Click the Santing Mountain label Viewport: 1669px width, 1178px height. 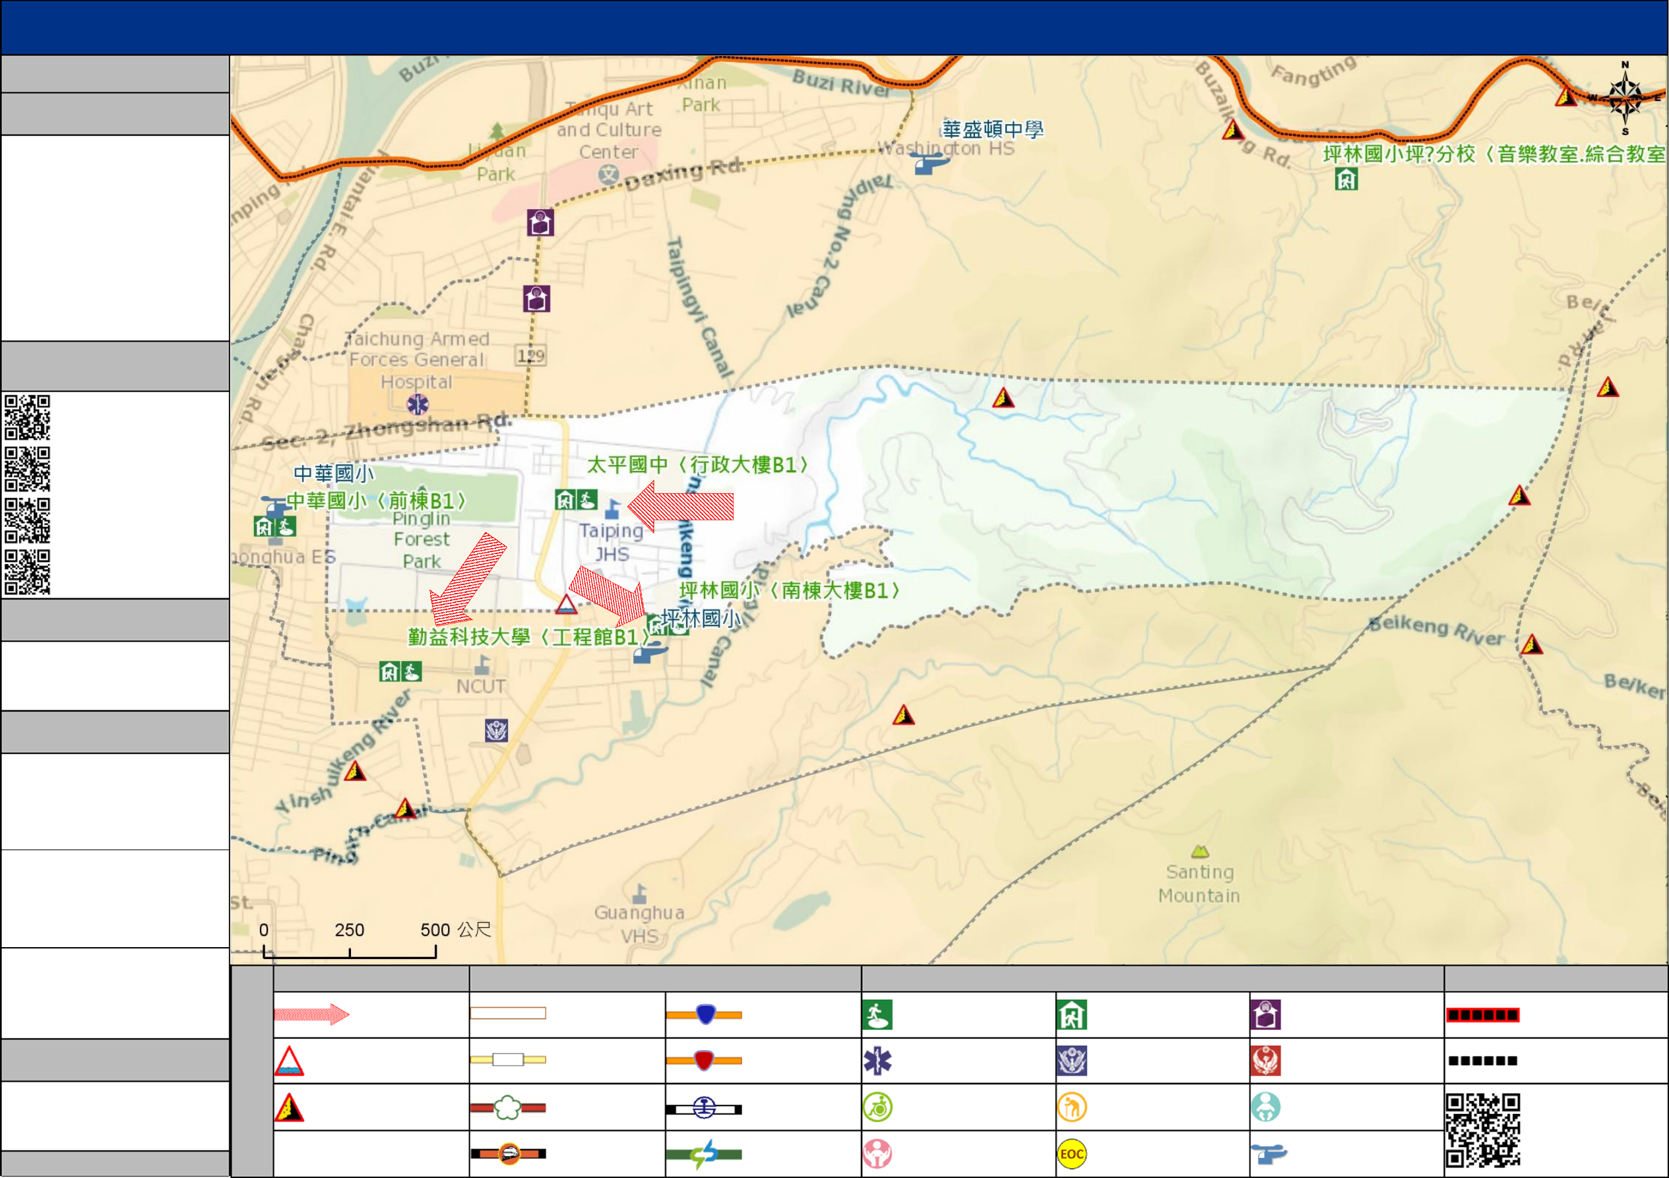point(1199,884)
